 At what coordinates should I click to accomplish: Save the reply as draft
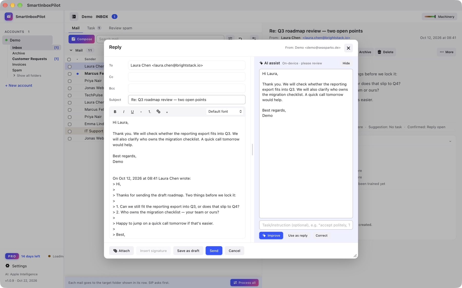(x=188, y=251)
